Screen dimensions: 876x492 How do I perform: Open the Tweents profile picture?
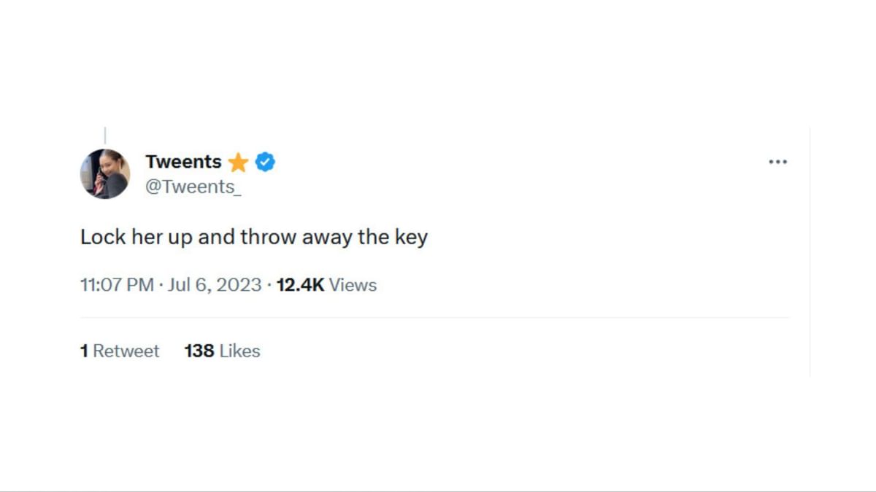pos(105,173)
